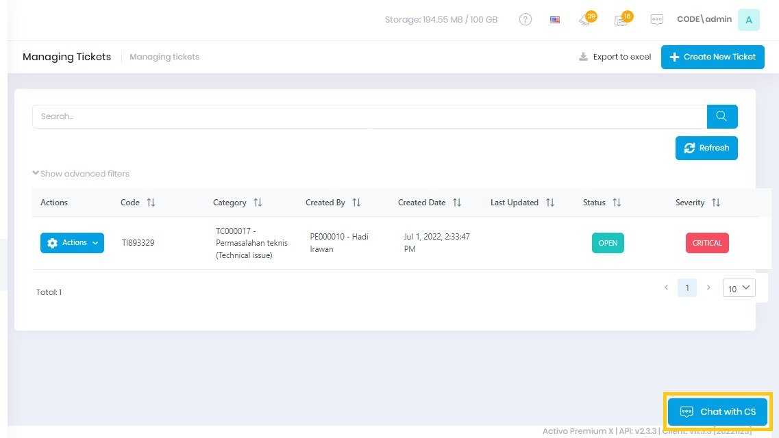The height and width of the screenshot is (438, 779).
Task: Click the Managing tickets breadcrumb
Action: 164,57
